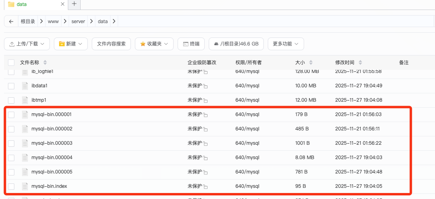Expand chevron after server breadcrumb
The height and width of the screenshot is (199, 435).
pyautogui.click(x=91, y=22)
